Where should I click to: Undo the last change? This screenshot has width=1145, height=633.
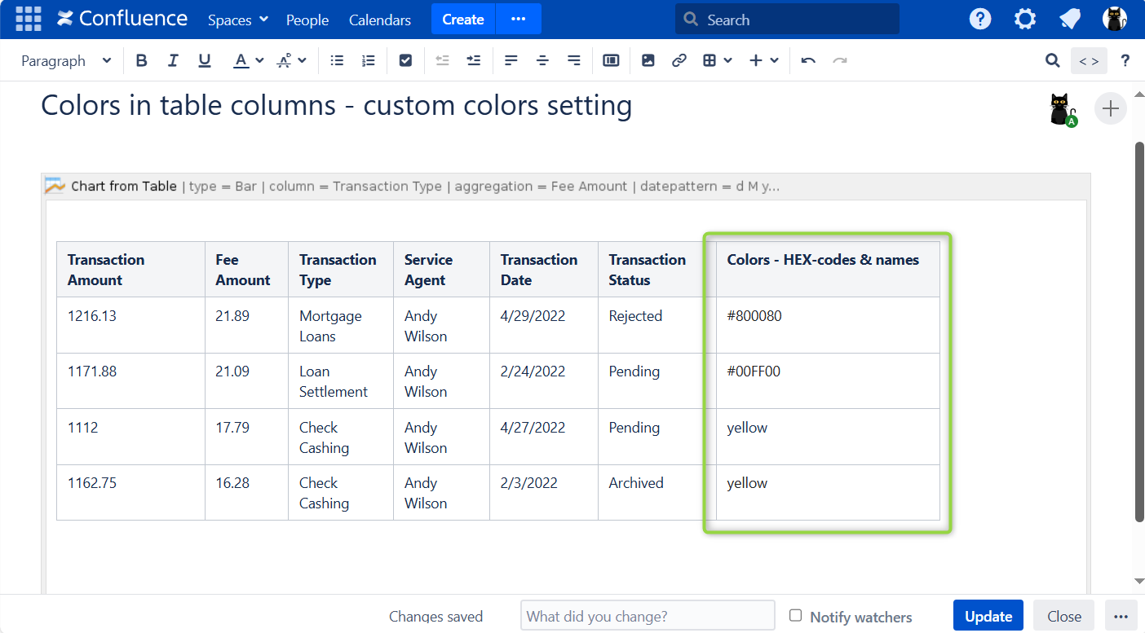coord(808,60)
